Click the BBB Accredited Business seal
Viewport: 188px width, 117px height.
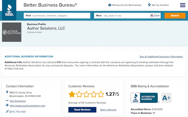(144, 98)
